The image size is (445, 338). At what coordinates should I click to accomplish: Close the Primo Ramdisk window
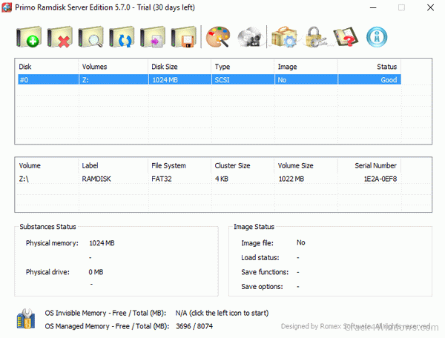[x=430, y=7]
